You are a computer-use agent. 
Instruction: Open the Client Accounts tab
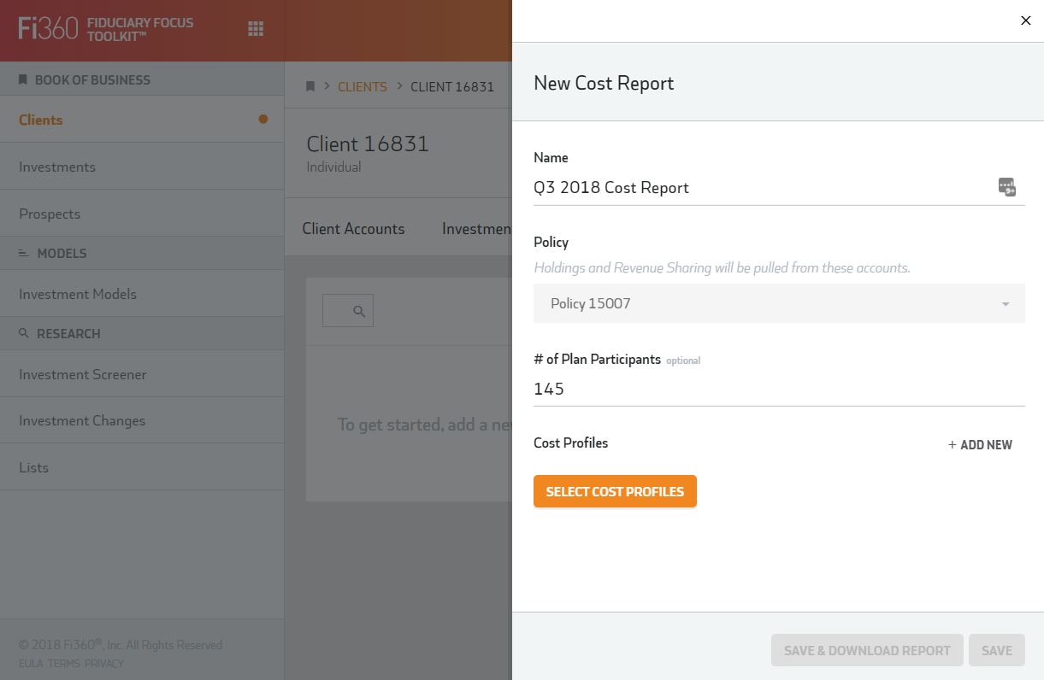(x=353, y=229)
